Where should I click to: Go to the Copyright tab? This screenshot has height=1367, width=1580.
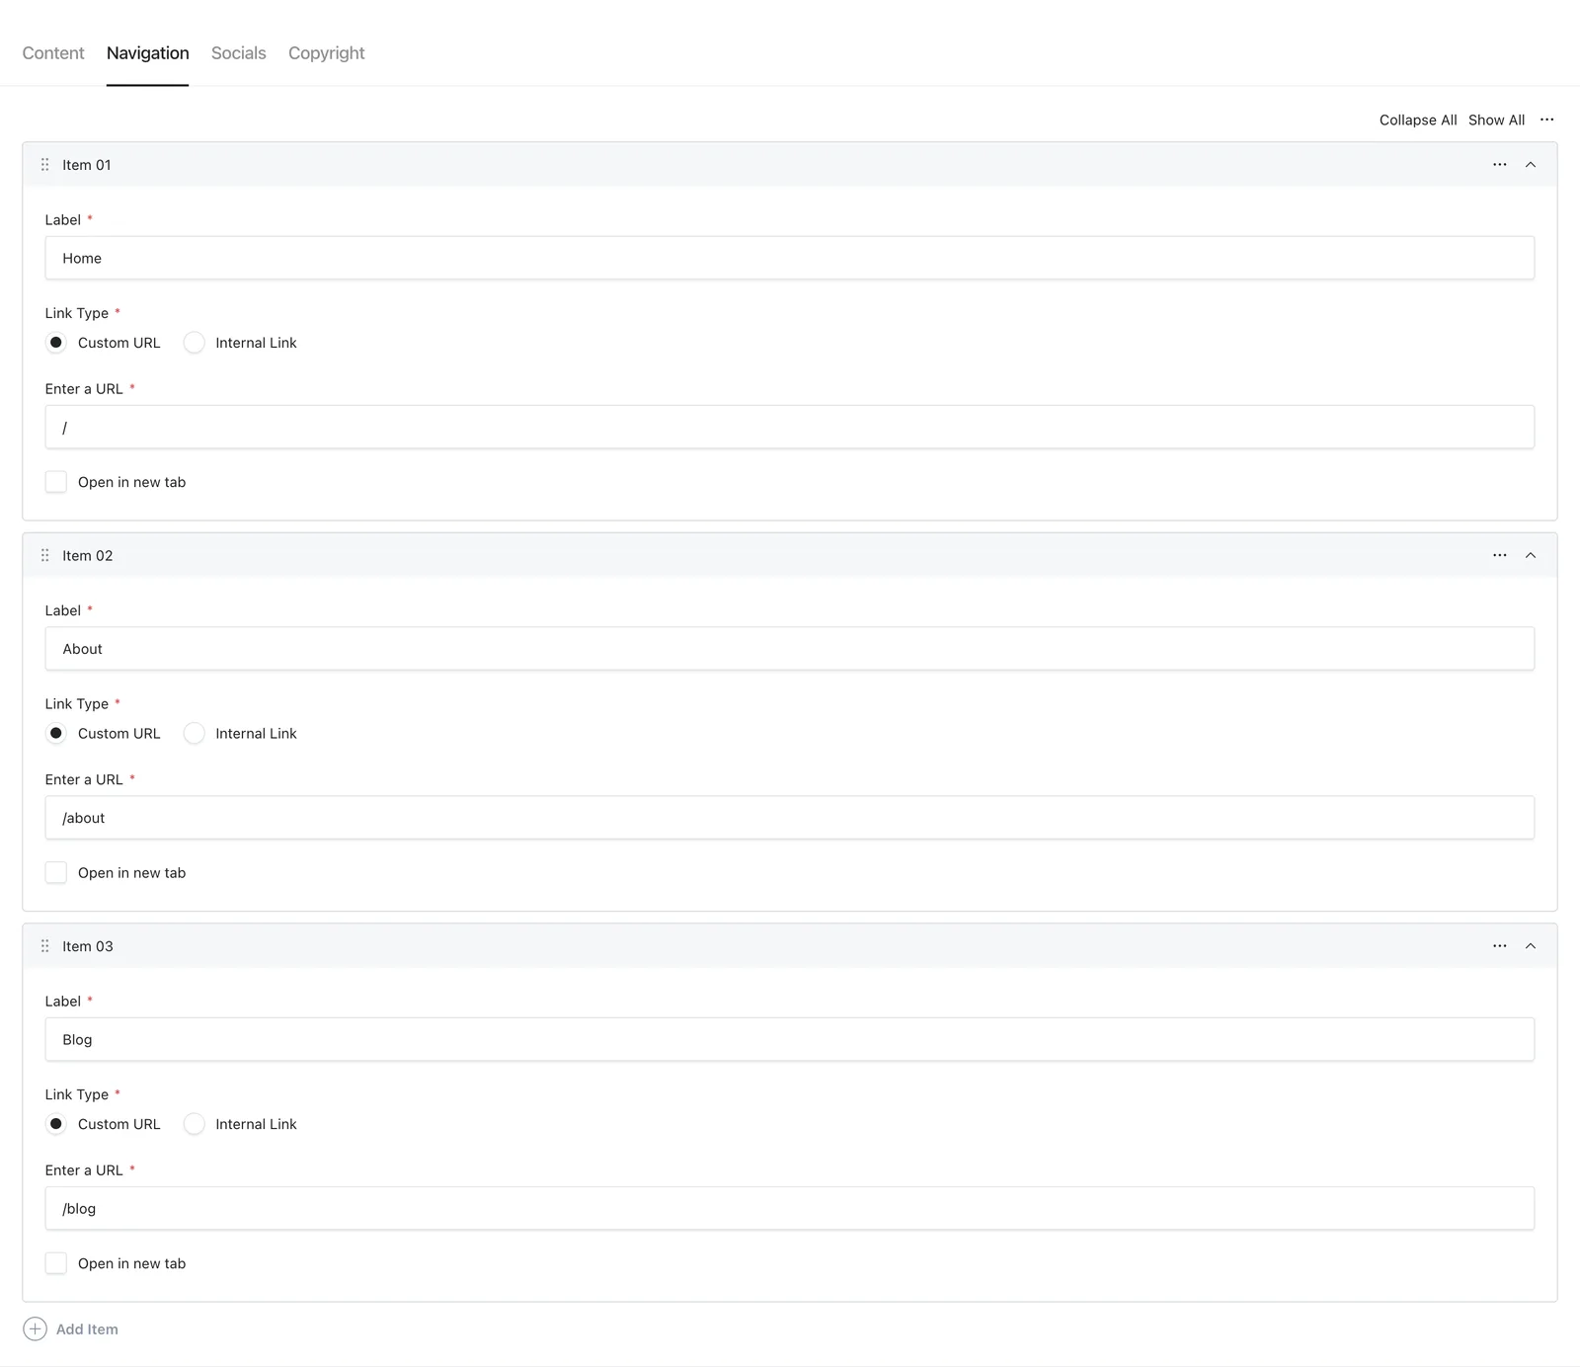pyautogui.click(x=326, y=53)
